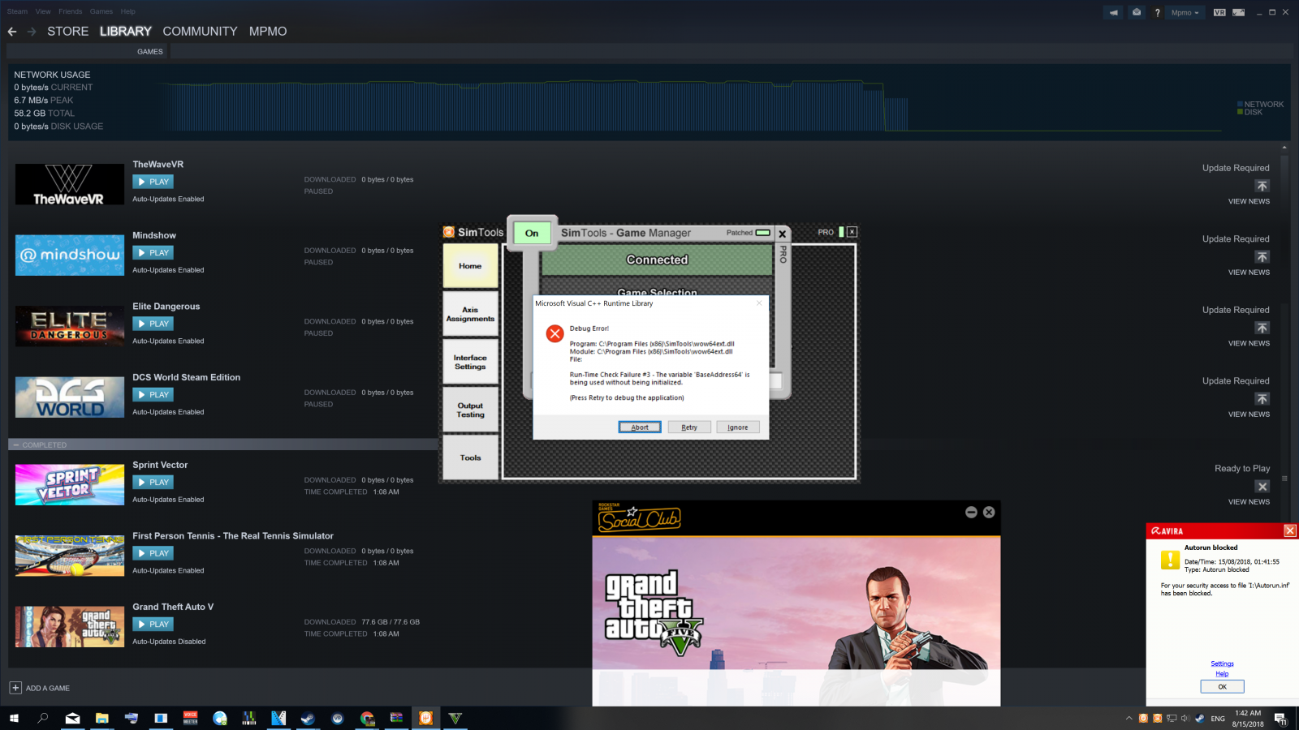Open the Grand Theft Auto V thumbnail
1299x730 pixels.
[x=70, y=626]
